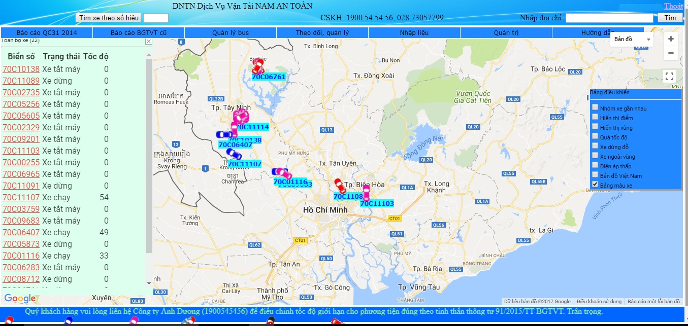Open vehicle 70C03759 from the list

point(21,209)
